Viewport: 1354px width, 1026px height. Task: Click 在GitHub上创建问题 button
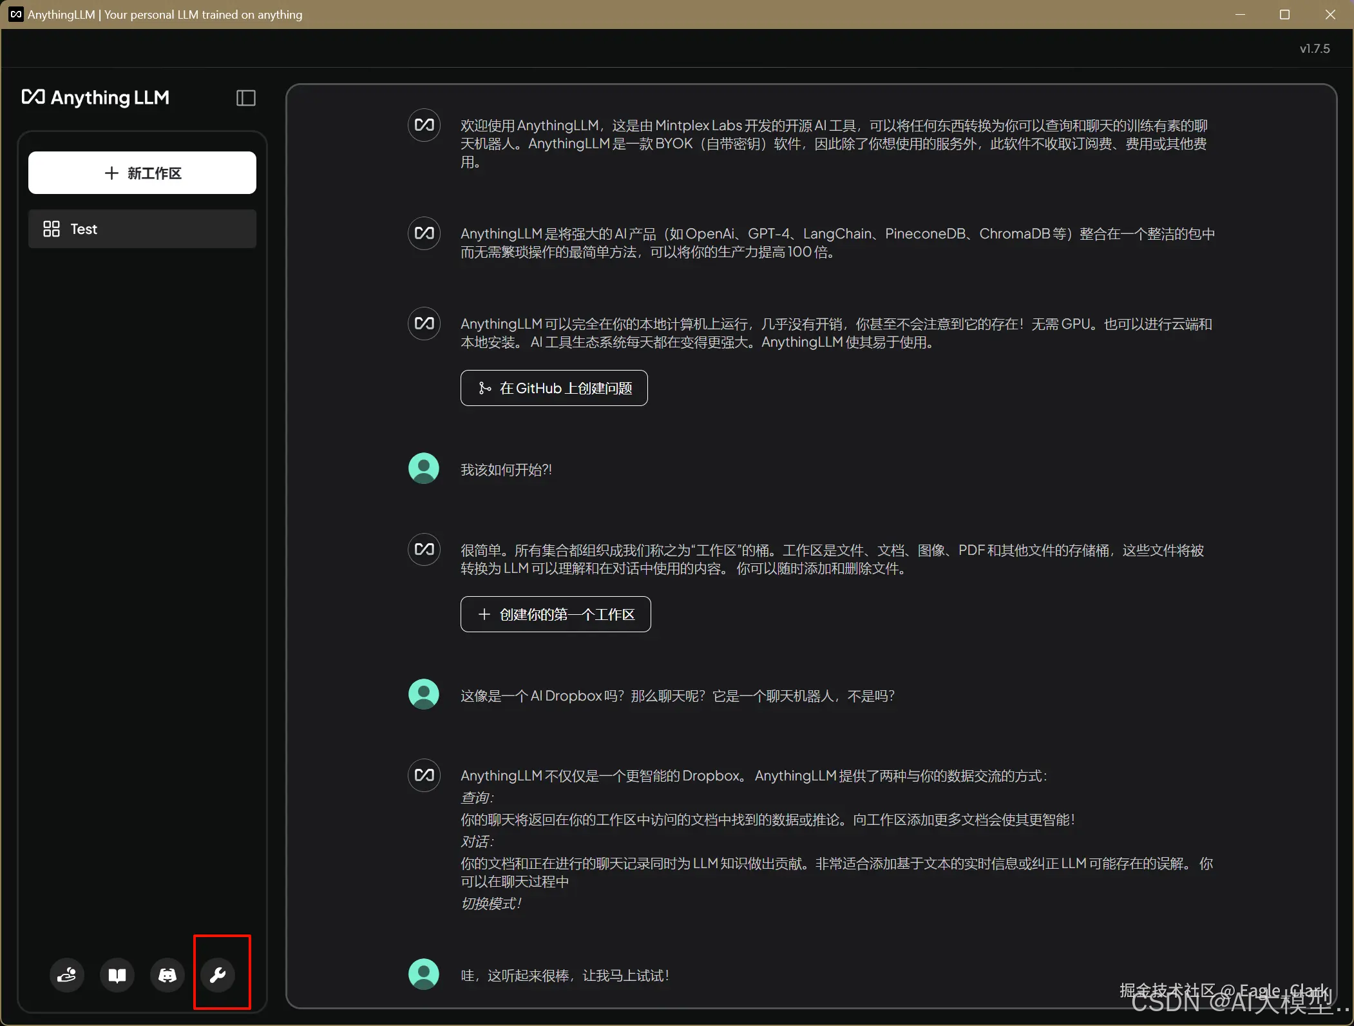tap(553, 388)
